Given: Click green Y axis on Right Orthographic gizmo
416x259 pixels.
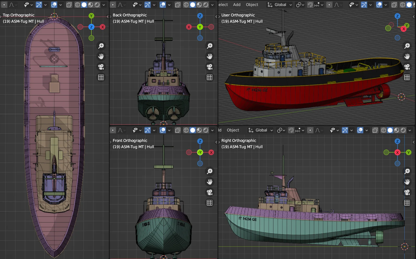Looking at the screenshot, I should [409, 152].
